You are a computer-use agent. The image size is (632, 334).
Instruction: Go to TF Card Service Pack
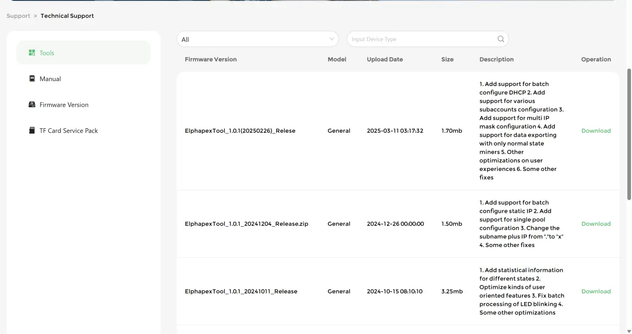69,131
